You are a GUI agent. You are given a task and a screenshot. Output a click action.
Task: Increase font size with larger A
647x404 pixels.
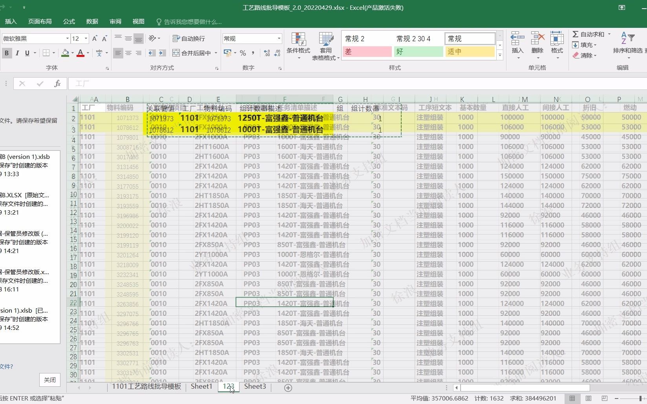95,38
